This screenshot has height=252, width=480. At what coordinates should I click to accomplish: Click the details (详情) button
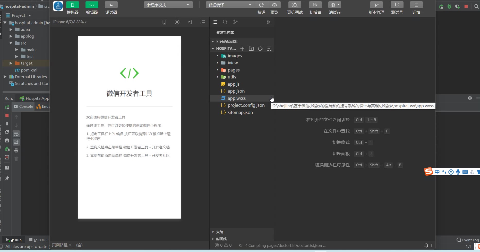point(416,5)
